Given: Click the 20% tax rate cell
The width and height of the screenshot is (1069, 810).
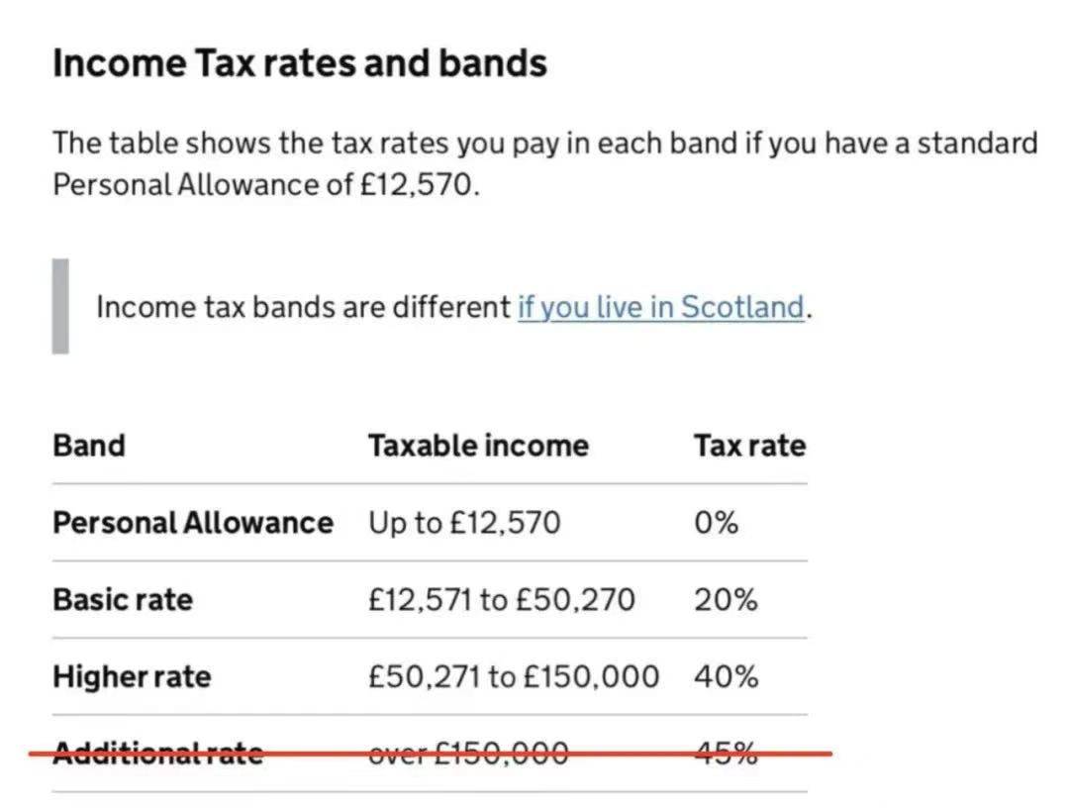Looking at the screenshot, I should point(726,599).
